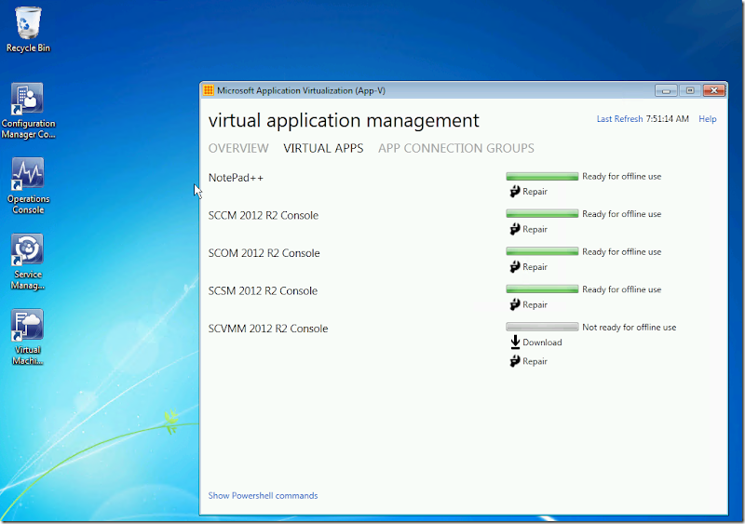Open the Help link
Viewport: 745px width, 524px height.
click(x=708, y=119)
